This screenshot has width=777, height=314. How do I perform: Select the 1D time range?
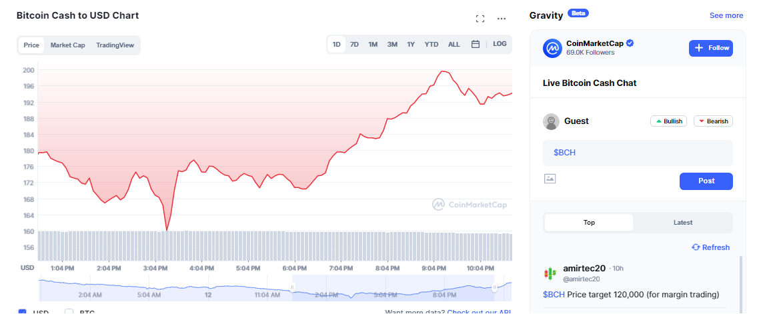coord(336,44)
